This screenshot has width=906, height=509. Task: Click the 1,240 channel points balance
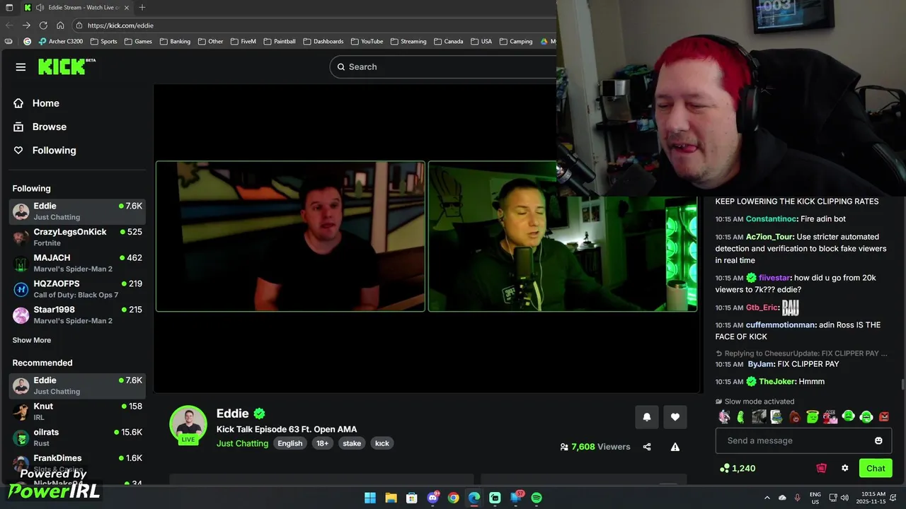point(738,468)
